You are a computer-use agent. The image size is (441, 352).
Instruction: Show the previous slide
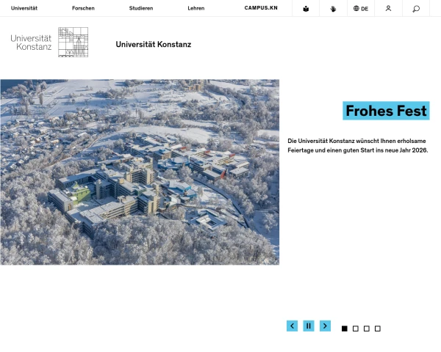(x=293, y=326)
